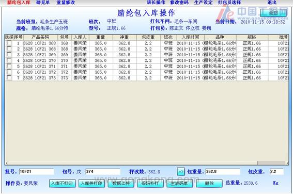
Task: Click the 品种 column header
Action: point(220,37)
